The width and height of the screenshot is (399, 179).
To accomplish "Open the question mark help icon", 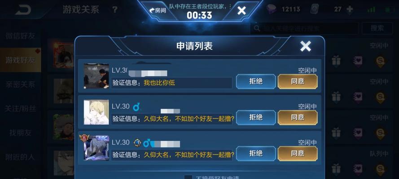I will point(115,10).
